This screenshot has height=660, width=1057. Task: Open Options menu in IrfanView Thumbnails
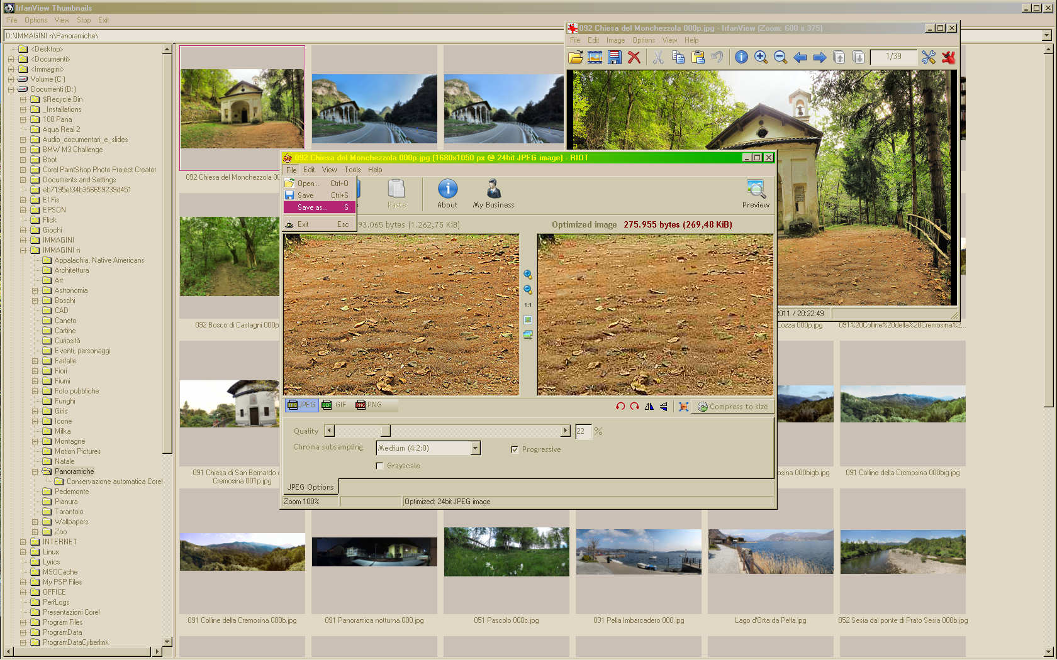(x=36, y=20)
